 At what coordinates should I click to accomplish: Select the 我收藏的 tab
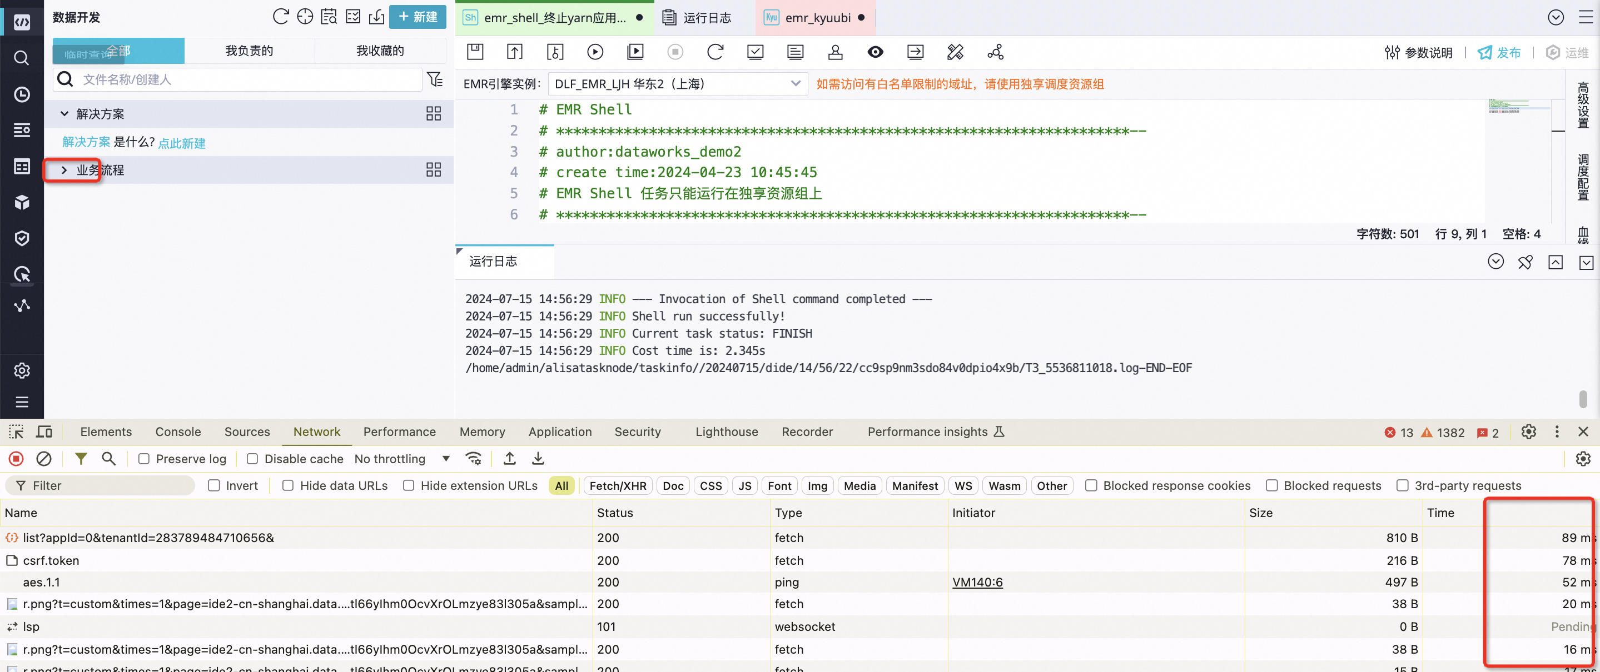pyautogui.click(x=380, y=51)
